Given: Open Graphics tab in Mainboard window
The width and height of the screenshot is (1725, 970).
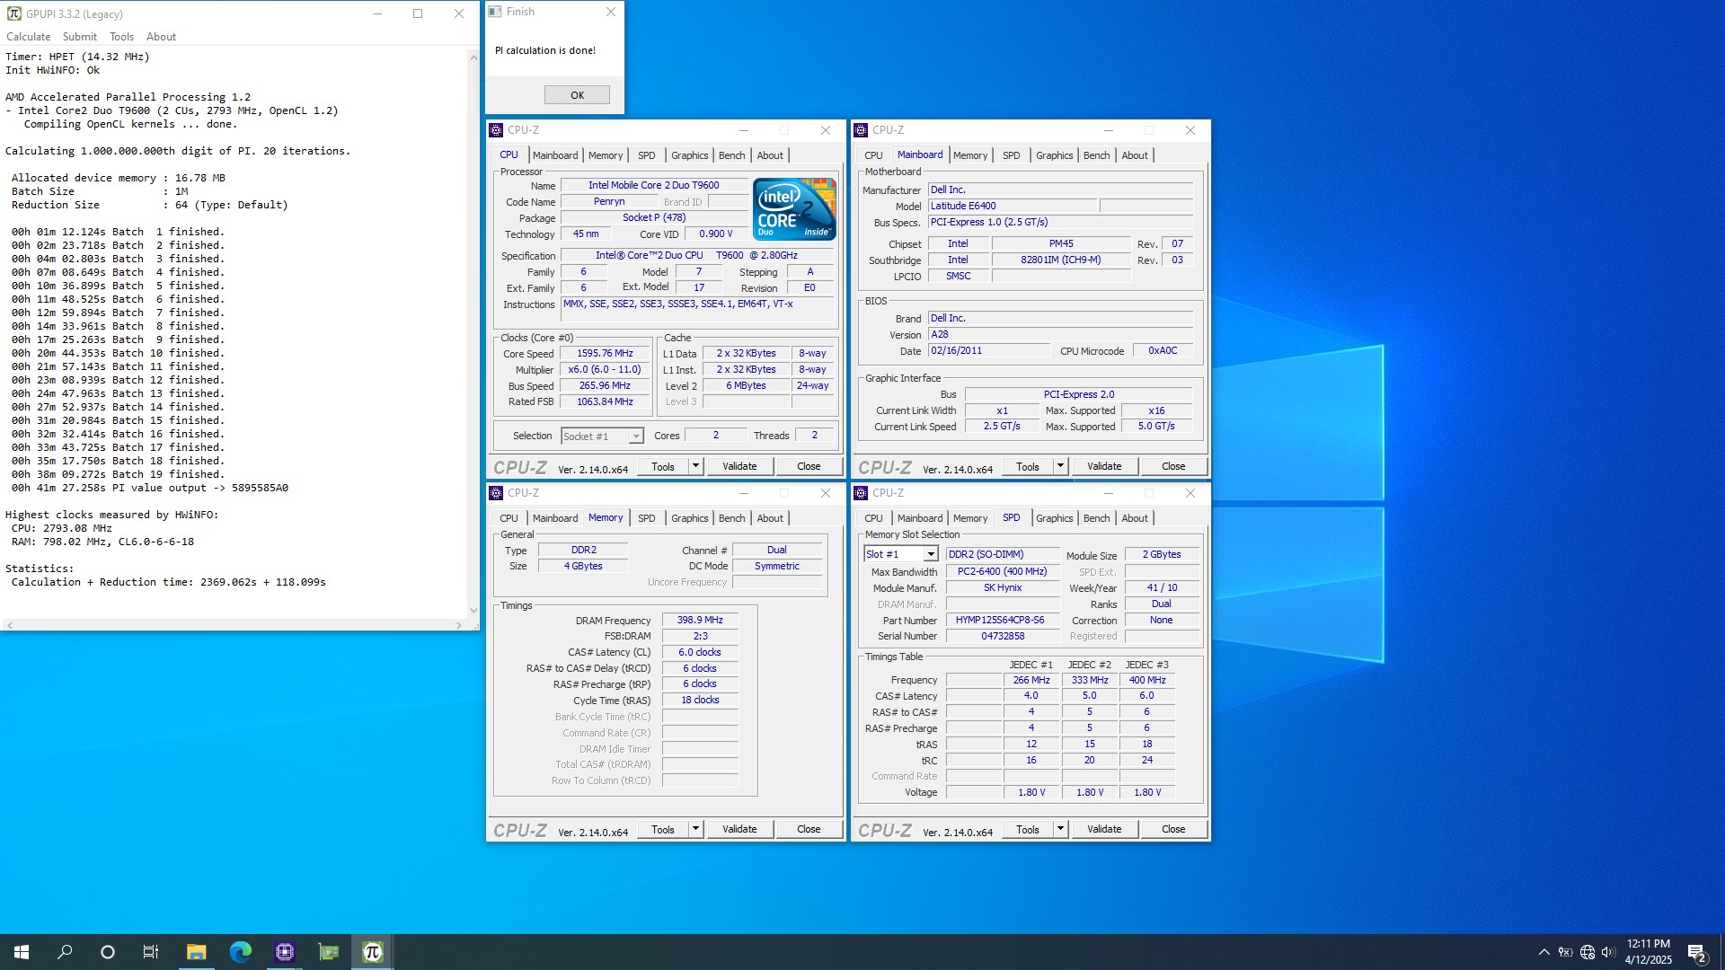Looking at the screenshot, I should point(1054,155).
